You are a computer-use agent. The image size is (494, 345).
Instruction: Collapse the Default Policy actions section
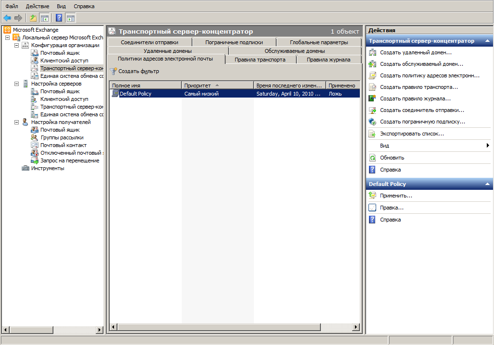point(487,184)
